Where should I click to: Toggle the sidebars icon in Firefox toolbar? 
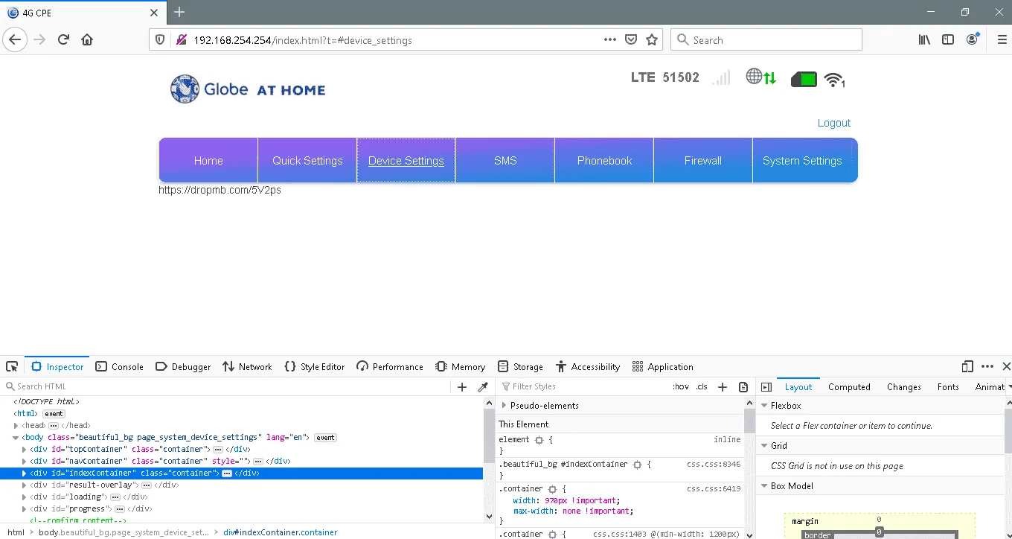point(948,40)
